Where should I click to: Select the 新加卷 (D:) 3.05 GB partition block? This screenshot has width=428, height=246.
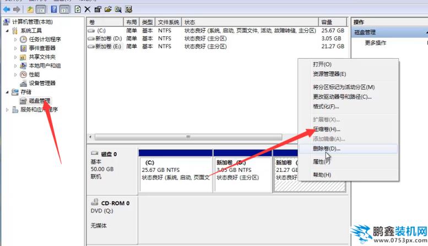point(243,174)
